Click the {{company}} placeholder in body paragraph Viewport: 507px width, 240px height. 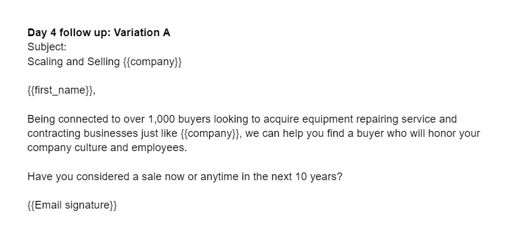(x=207, y=134)
